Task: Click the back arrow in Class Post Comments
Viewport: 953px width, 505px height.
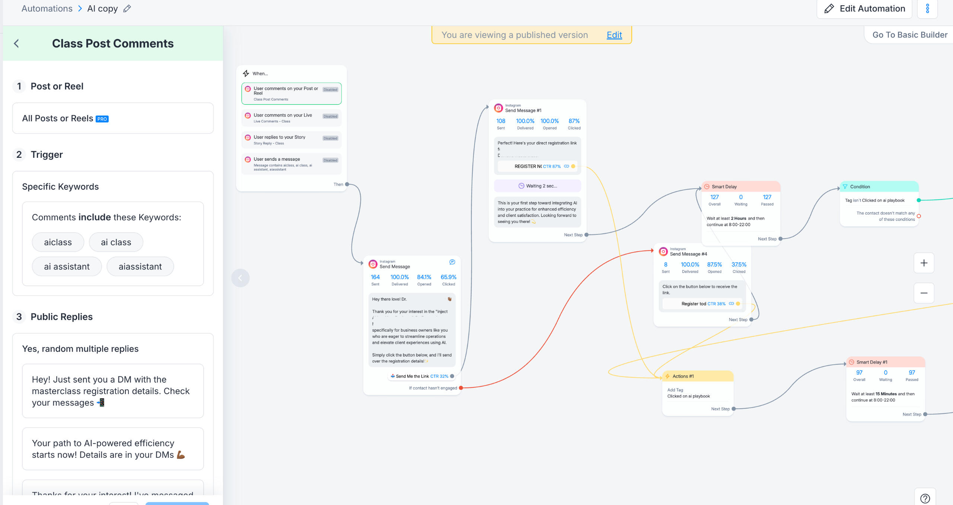Action: pos(16,44)
